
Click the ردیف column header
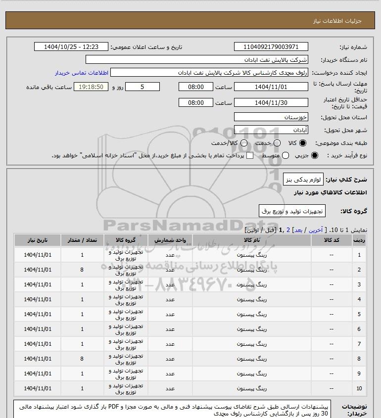point(359,240)
